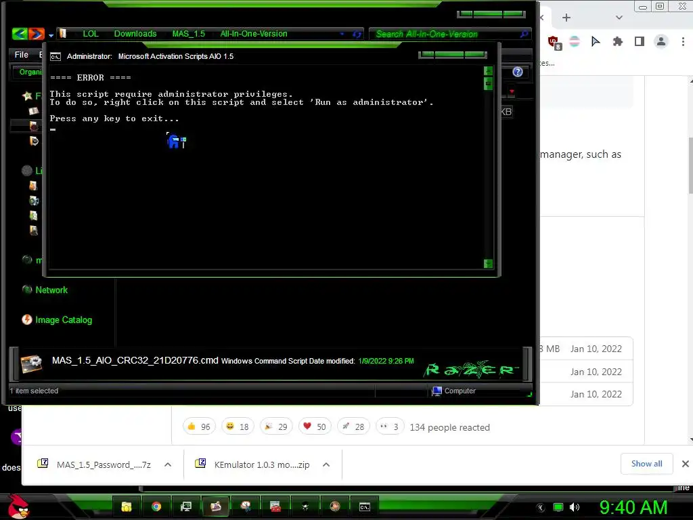Viewport: 693px width, 520px height.
Task: Expand options for KEmulator zip download
Action: [326, 464]
